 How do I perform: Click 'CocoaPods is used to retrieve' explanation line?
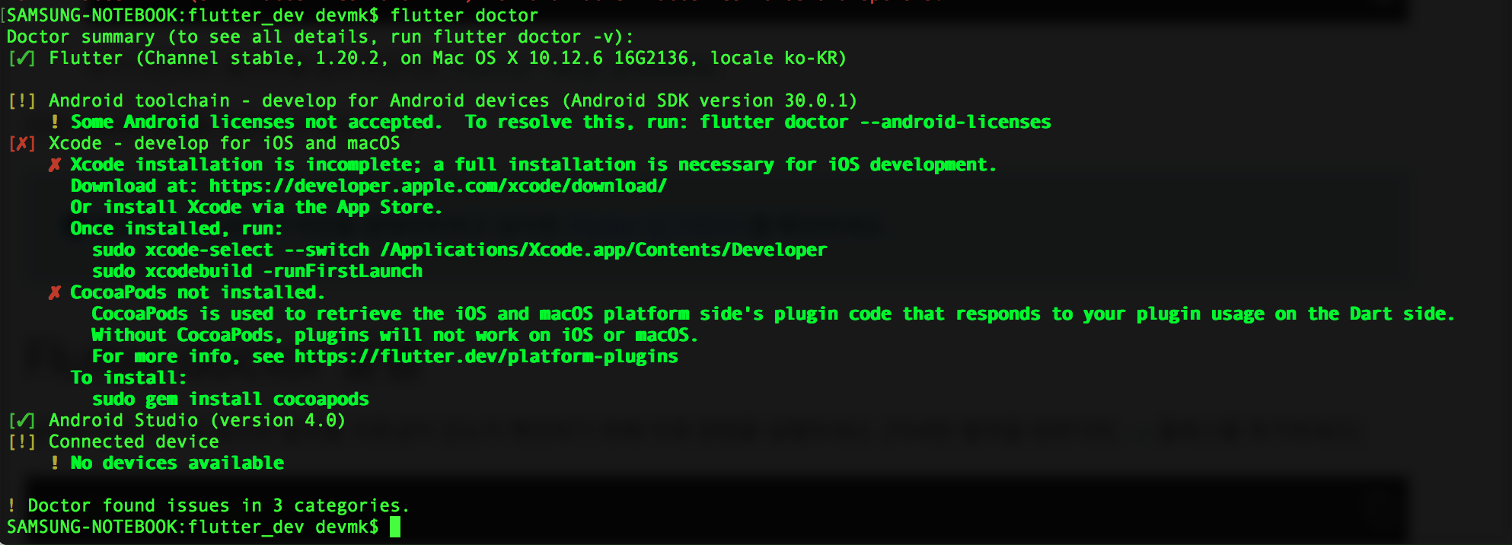(x=773, y=314)
